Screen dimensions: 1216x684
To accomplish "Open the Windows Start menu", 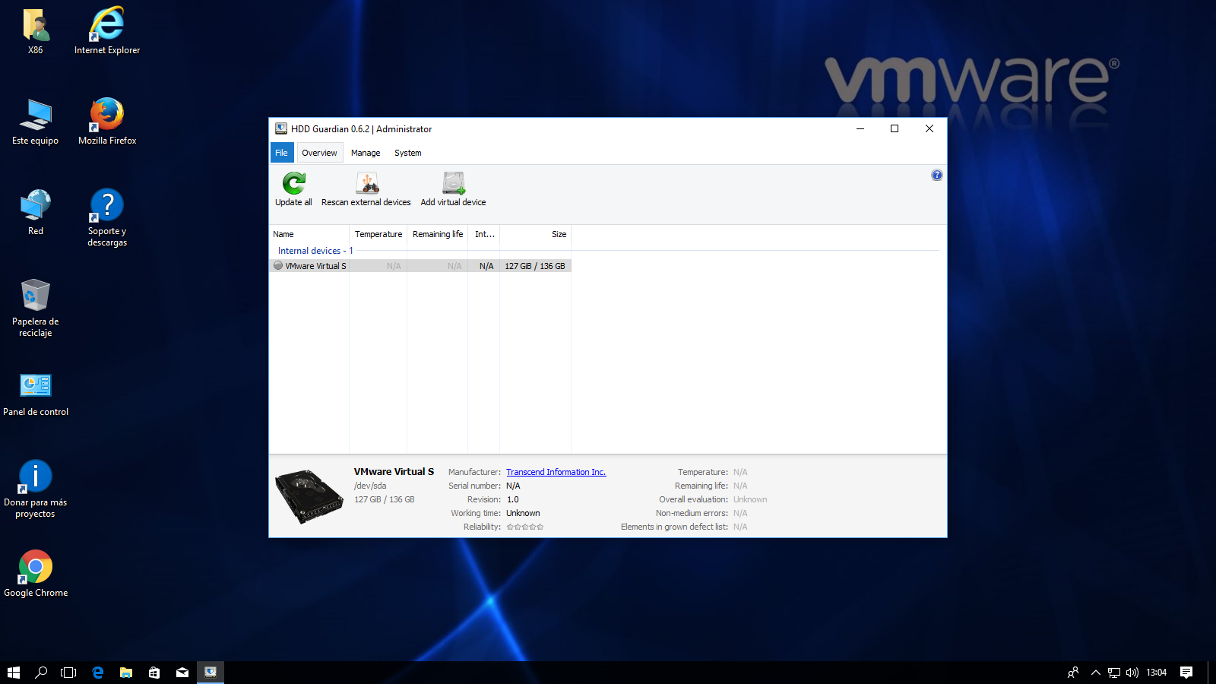I will click(x=14, y=672).
